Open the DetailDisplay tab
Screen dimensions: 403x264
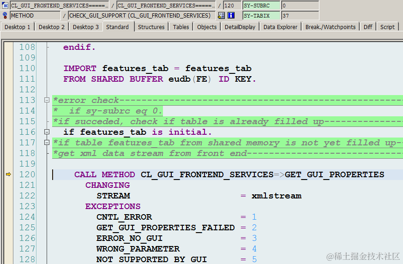pos(240,27)
